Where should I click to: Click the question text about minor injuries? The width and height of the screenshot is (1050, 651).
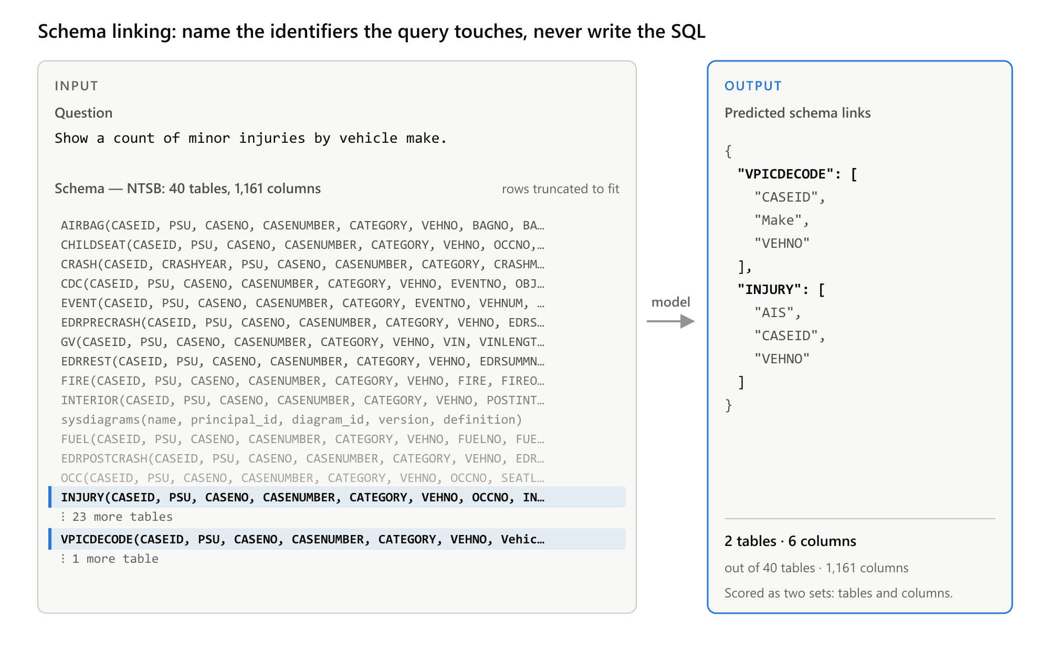coord(251,138)
